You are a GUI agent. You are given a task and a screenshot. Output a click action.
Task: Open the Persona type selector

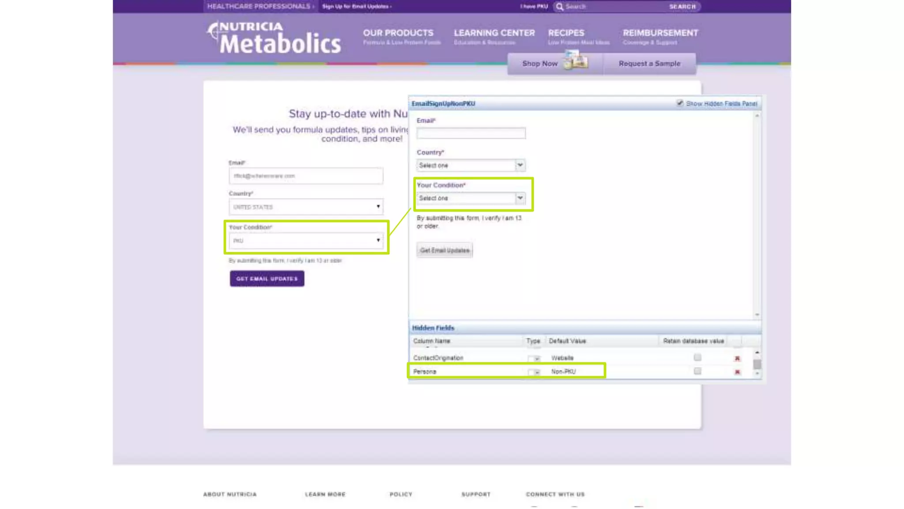click(534, 372)
